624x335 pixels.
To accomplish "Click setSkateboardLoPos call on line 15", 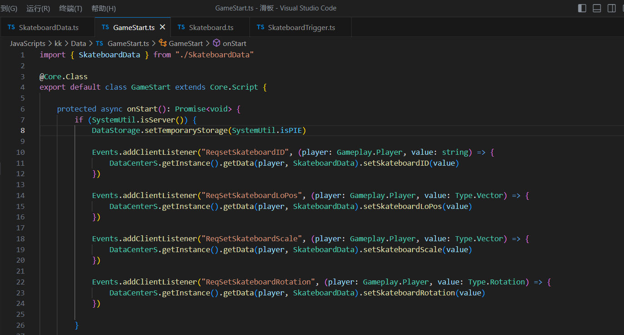I will point(403,207).
